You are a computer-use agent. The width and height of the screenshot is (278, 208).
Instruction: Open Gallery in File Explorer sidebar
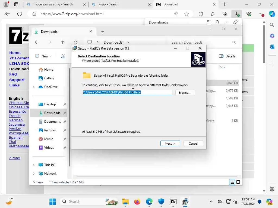tap(49, 78)
